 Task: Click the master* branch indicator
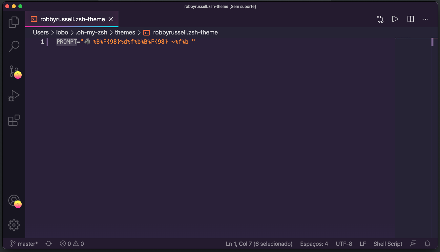[x=24, y=244]
